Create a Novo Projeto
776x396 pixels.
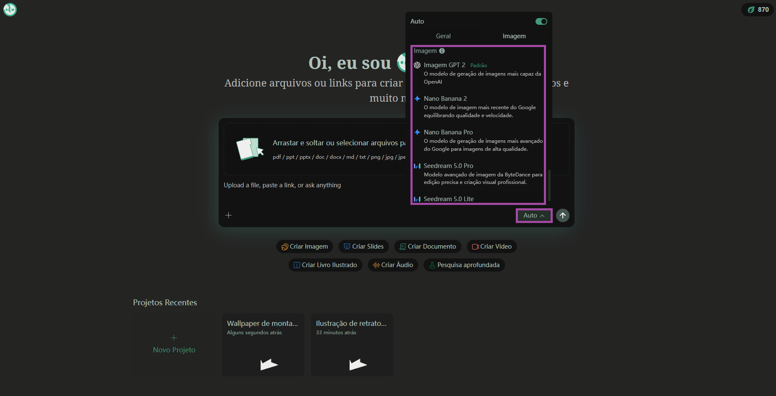174,345
